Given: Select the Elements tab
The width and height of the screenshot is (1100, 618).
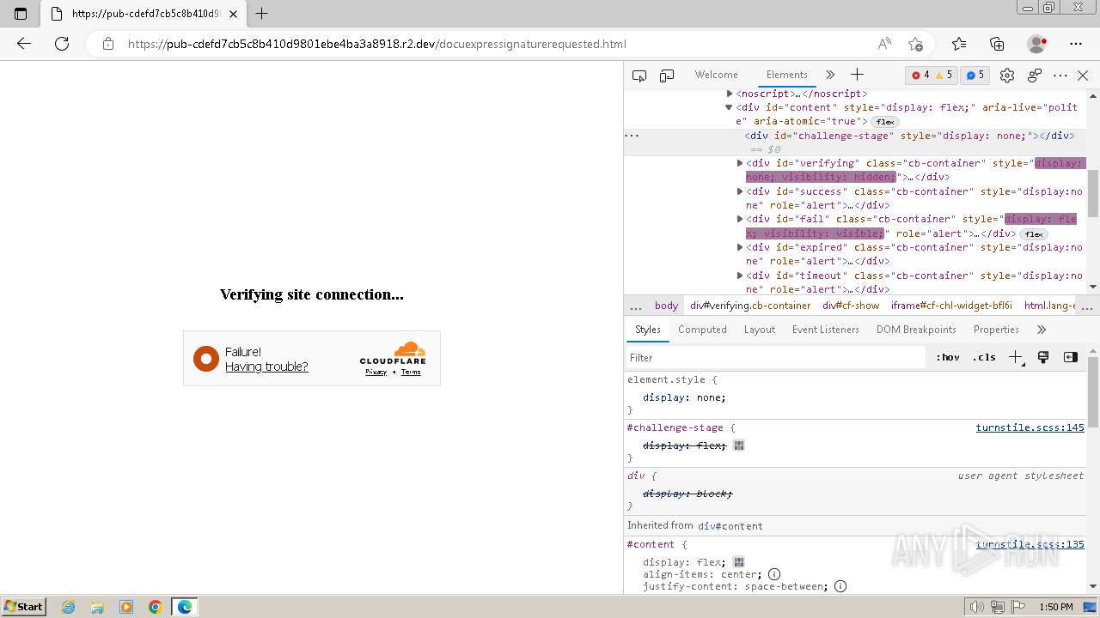Looking at the screenshot, I should point(786,75).
